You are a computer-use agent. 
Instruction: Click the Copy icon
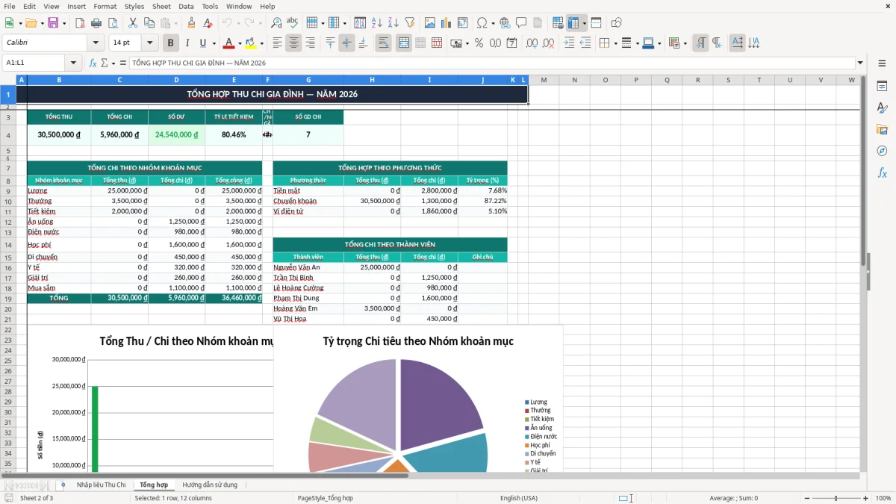pyautogui.click(x=149, y=23)
